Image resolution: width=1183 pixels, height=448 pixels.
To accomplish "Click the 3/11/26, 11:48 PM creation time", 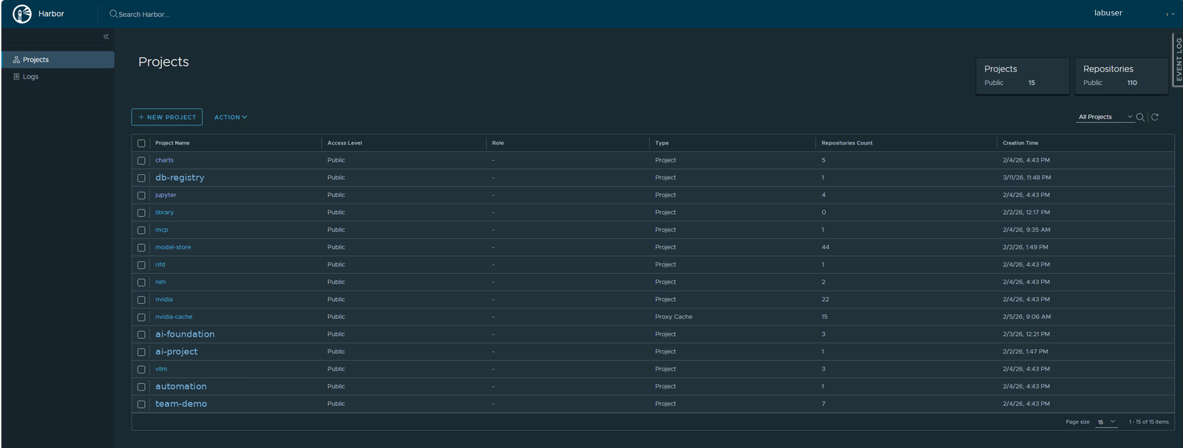I will pyautogui.click(x=1027, y=178).
